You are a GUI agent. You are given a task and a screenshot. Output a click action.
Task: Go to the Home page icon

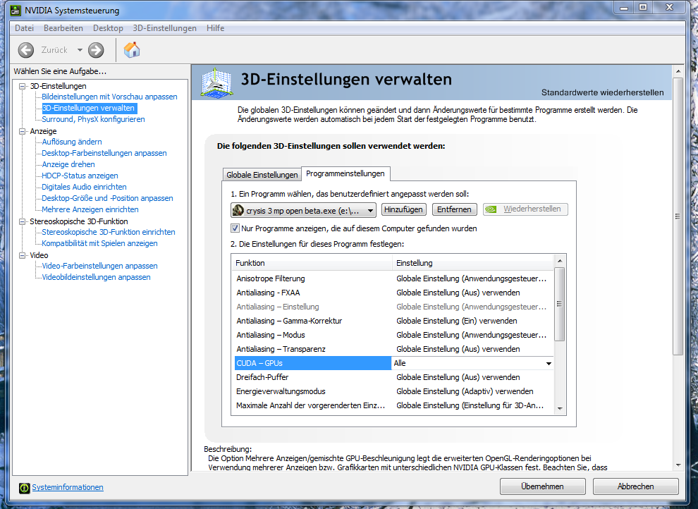pos(132,50)
